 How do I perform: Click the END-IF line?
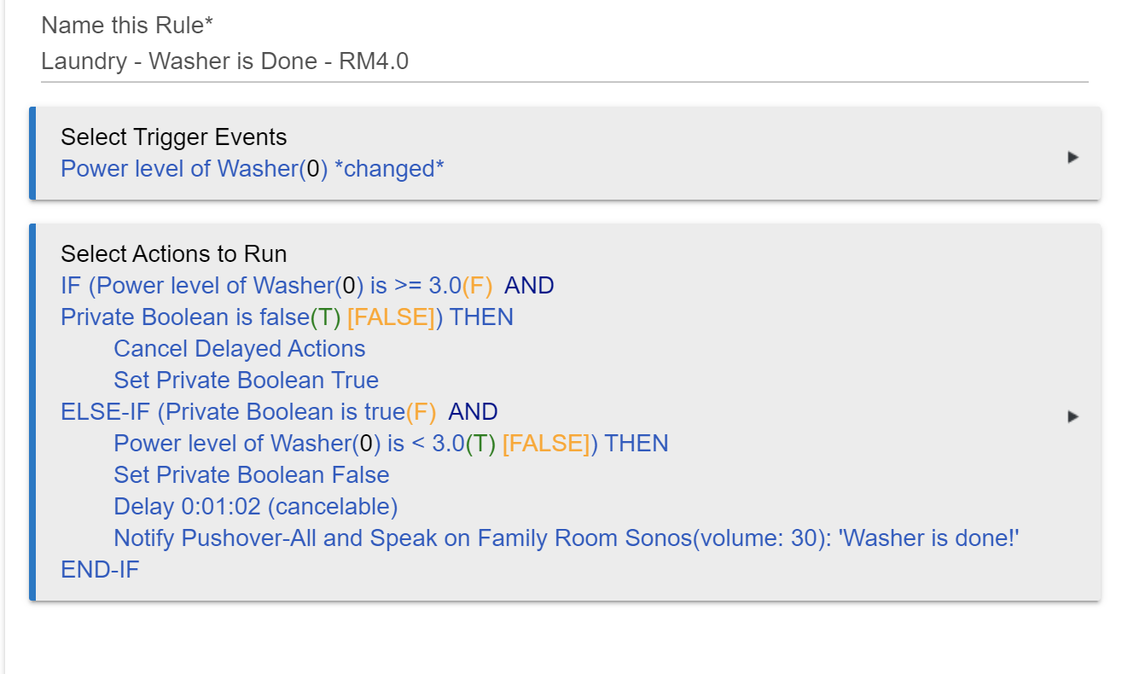(x=100, y=570)
